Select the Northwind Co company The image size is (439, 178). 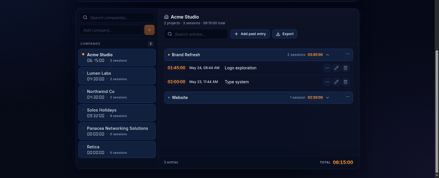pyautogui.click(x=117, y=94)
